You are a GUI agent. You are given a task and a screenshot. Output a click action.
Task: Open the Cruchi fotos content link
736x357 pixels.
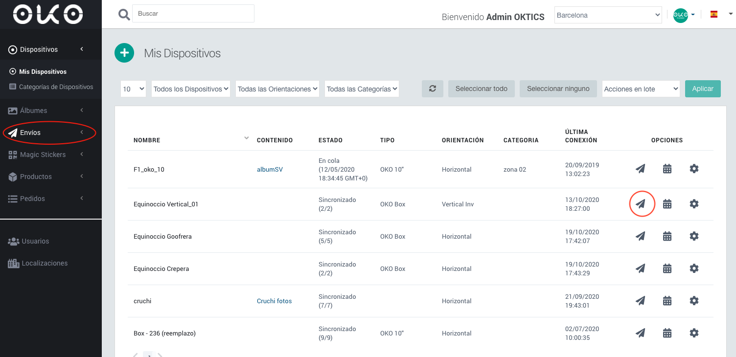274,301
